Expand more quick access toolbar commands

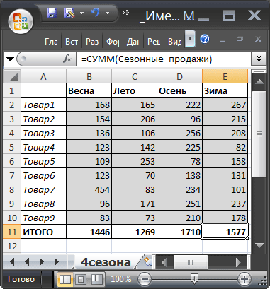(x=125, y=12)
